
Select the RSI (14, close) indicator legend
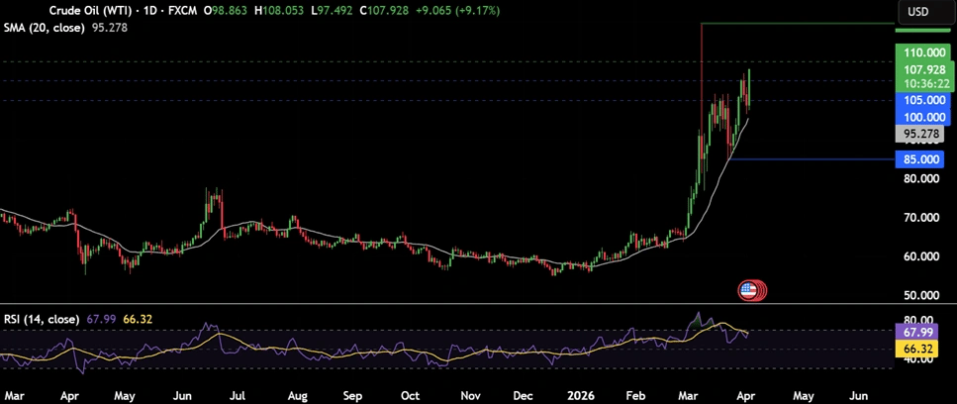[x=42, y=319]
